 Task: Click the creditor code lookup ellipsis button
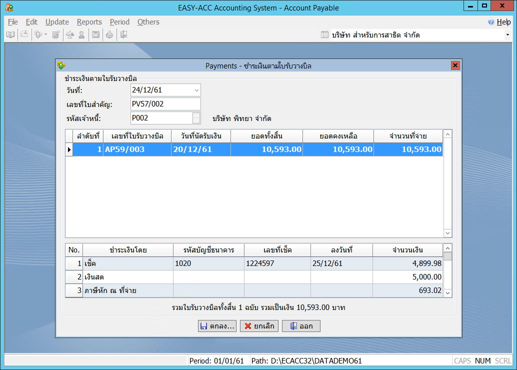point(196,118)
